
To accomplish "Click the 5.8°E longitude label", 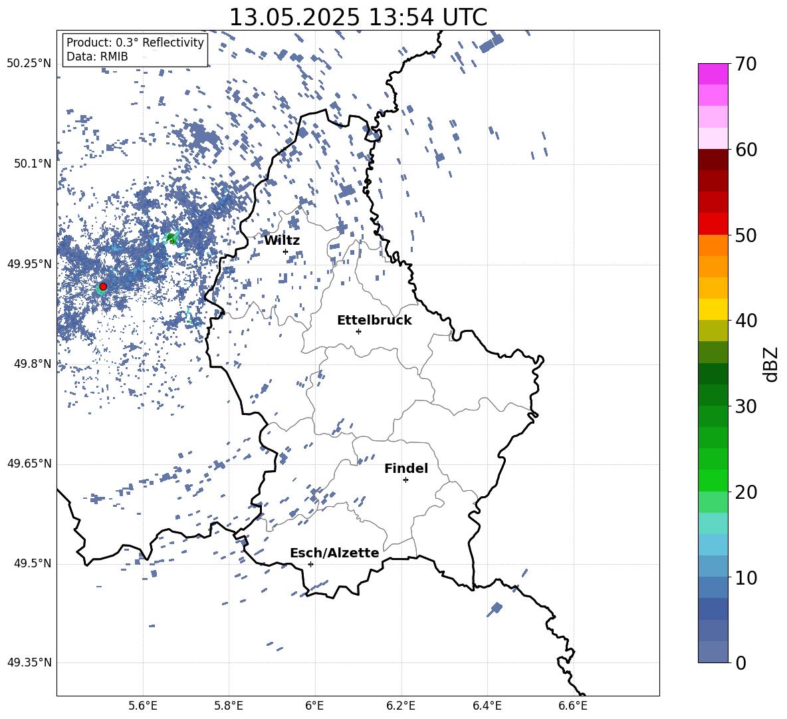I will click(229, 706).
